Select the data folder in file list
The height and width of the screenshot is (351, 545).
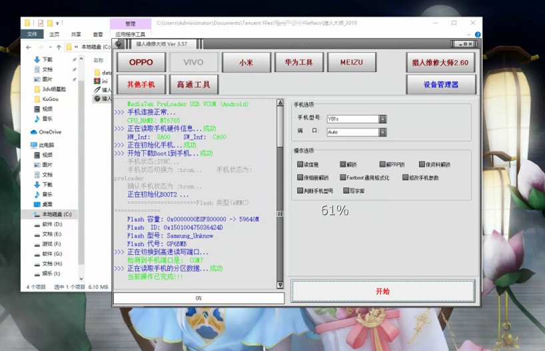(103, 73)
